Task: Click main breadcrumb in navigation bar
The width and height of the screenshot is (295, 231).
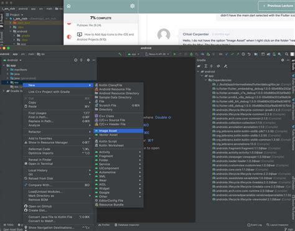Action: coord(31,54)
